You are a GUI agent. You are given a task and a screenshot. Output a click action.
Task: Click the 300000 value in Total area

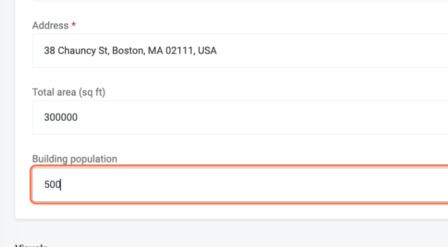click(x=61, y=117)
